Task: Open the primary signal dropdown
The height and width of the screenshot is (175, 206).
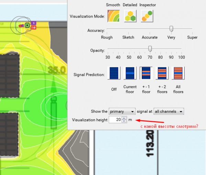Action: pos(122,111)
